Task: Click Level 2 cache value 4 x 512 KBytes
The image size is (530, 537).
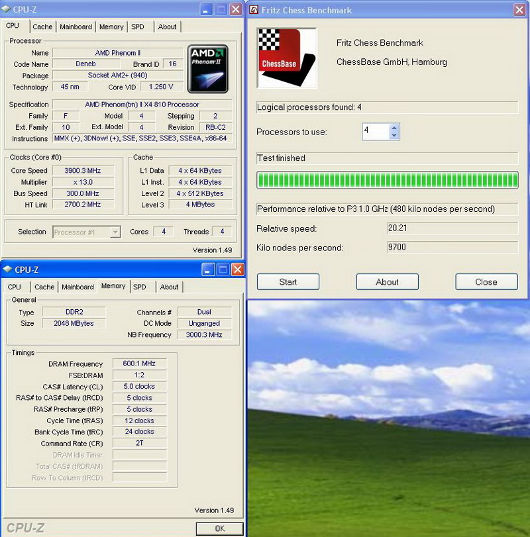Action: click(200, 193)
